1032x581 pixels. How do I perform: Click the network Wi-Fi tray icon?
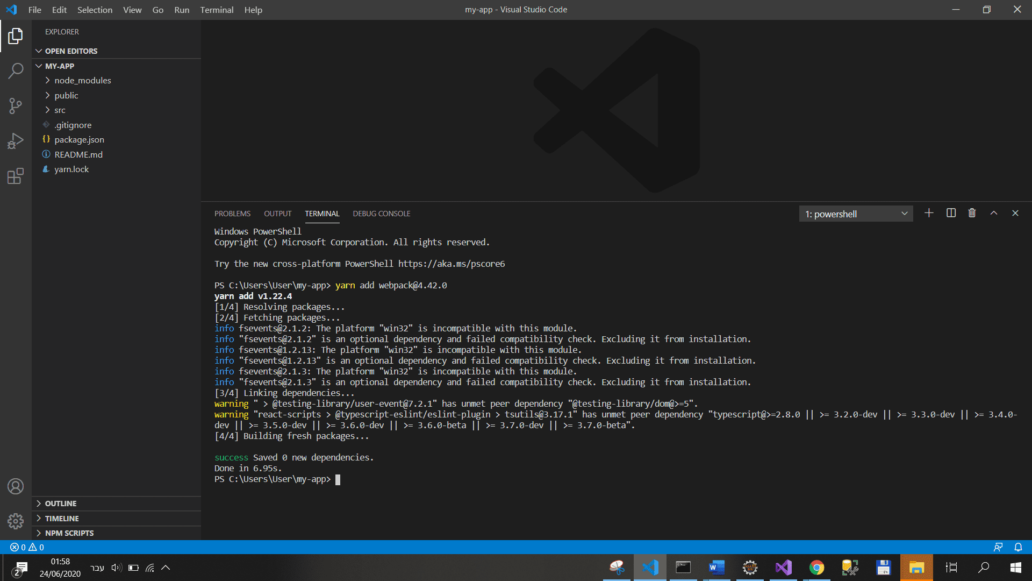click(150, 568)
